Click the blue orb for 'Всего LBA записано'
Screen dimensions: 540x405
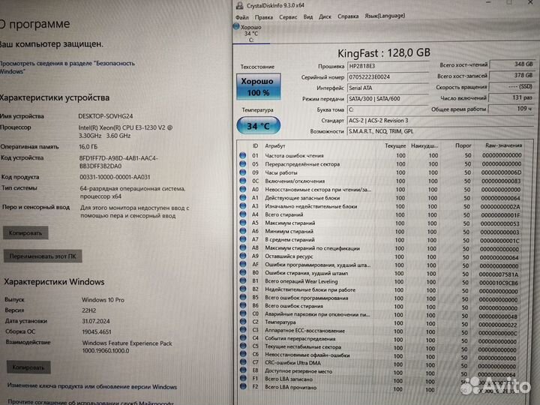point(242,379)
